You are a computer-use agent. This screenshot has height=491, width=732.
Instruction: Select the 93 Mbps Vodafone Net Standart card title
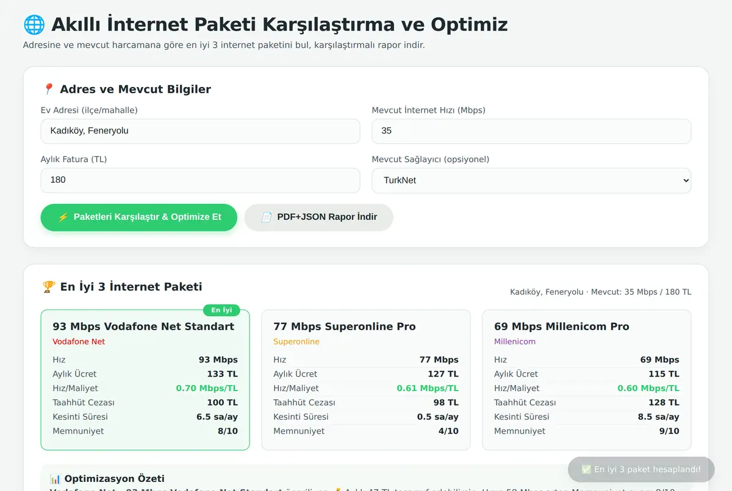tap(143, 327)
